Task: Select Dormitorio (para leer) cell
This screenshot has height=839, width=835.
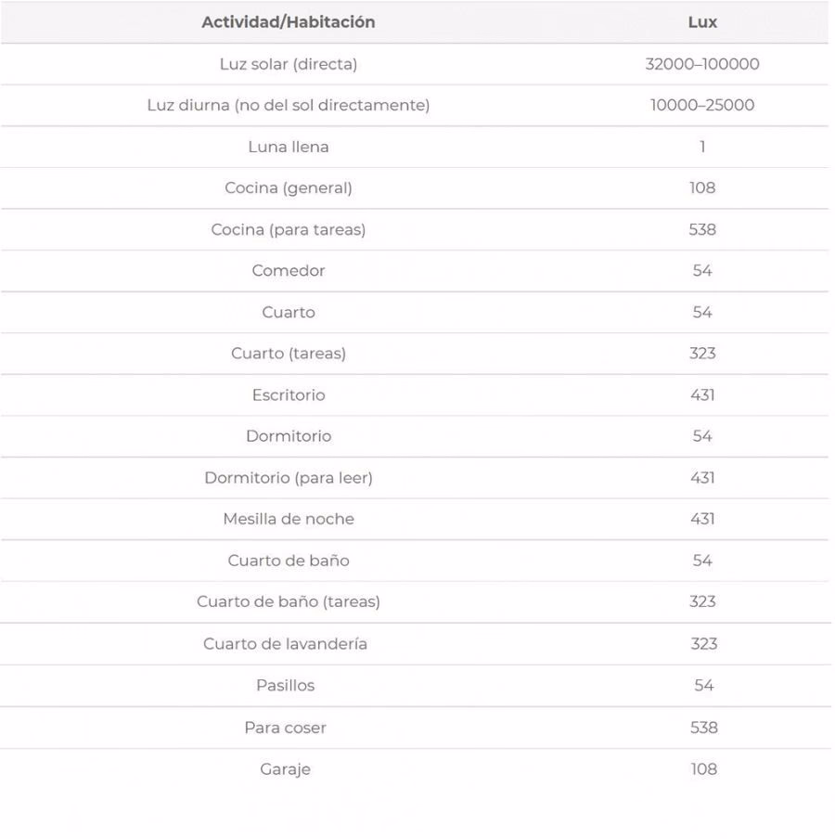Action: click(x=289, y=478)
